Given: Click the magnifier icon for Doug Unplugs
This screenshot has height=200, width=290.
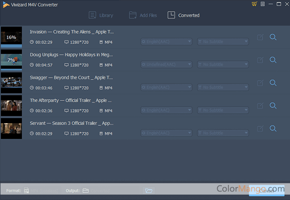Looking at the screenshot, I should pos(273,60).
